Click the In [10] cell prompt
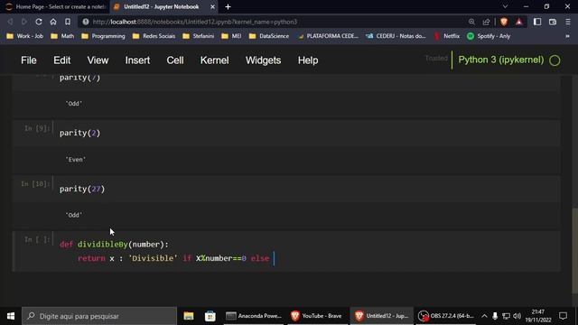Viewport: 578px width, 325px height. 35,183
